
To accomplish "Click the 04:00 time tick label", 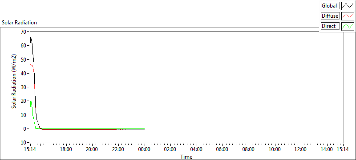I will pos(196,149).
